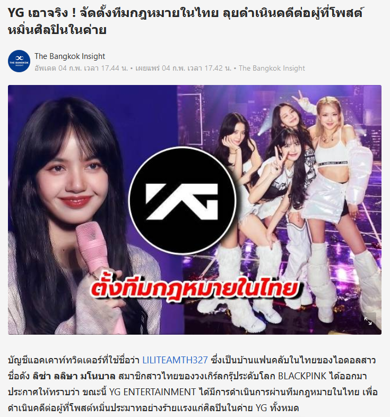Viewport: 390px width, 417px height.
Task: Click the word BLACKPINK in the paragraph
Action: coord(302,376)
